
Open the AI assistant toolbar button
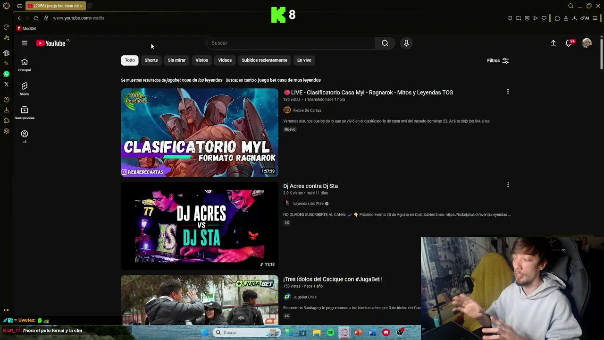click(585, 18)
